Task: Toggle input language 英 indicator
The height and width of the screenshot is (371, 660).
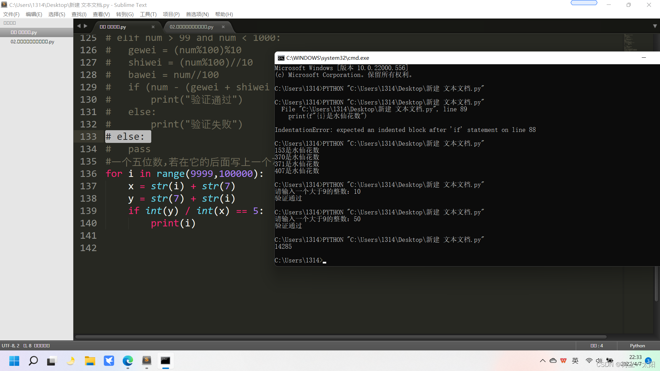Action: (575, 361)
